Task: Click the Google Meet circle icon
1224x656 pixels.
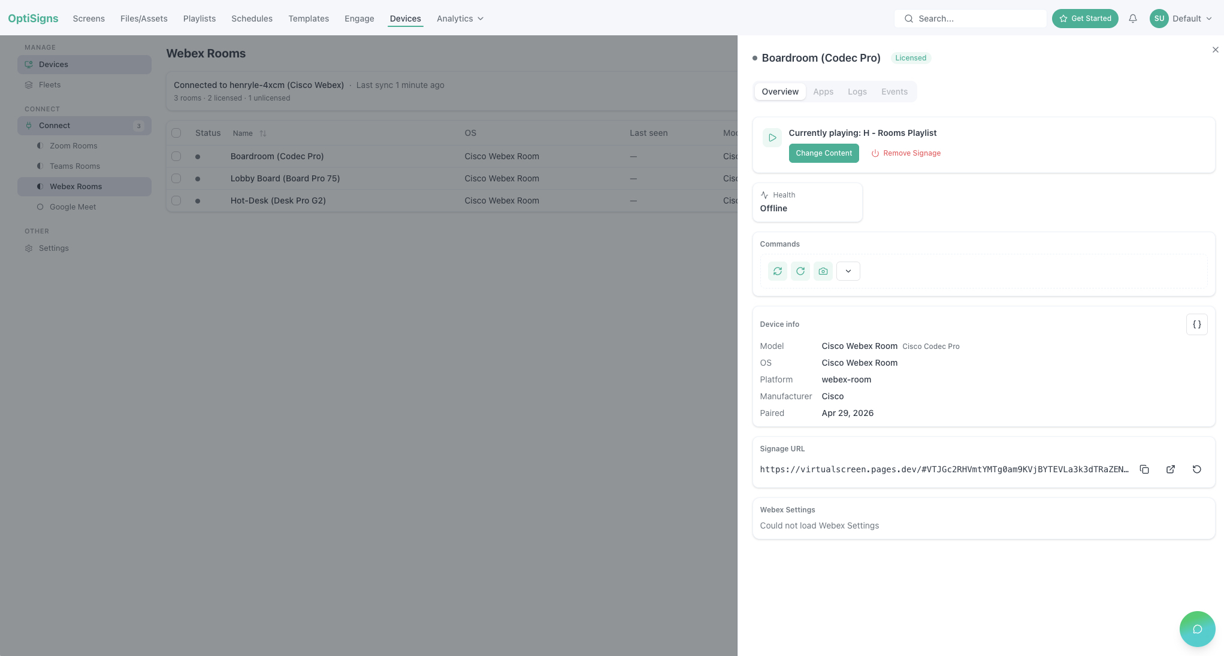Action: pyautogui.click(x=40, y=207)
